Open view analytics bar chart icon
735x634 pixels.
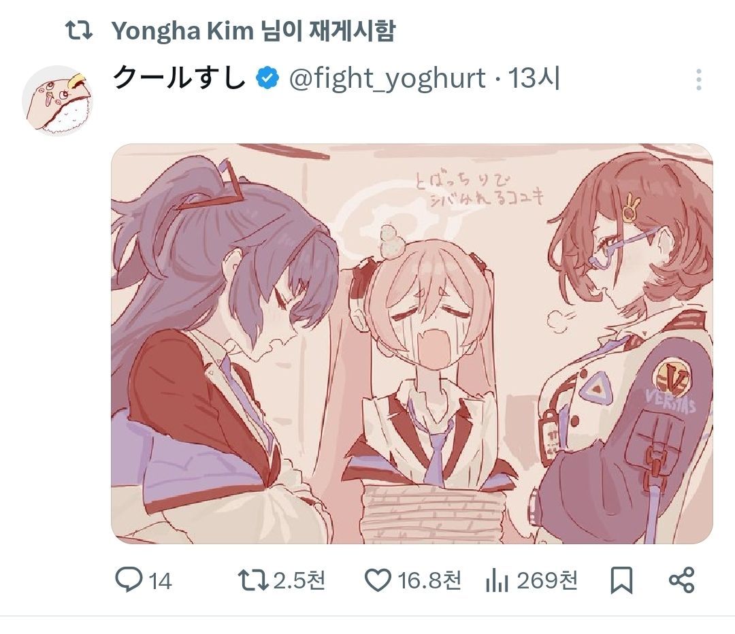(497, 580)
